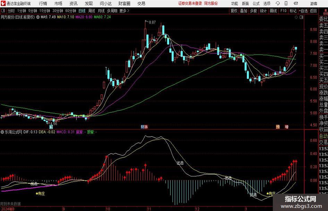328x211 pixels.
Task: Switch to 5分钟 period
Action: coord(33,11)
